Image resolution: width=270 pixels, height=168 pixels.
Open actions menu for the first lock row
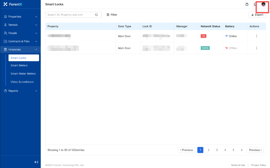coord(256,36)
